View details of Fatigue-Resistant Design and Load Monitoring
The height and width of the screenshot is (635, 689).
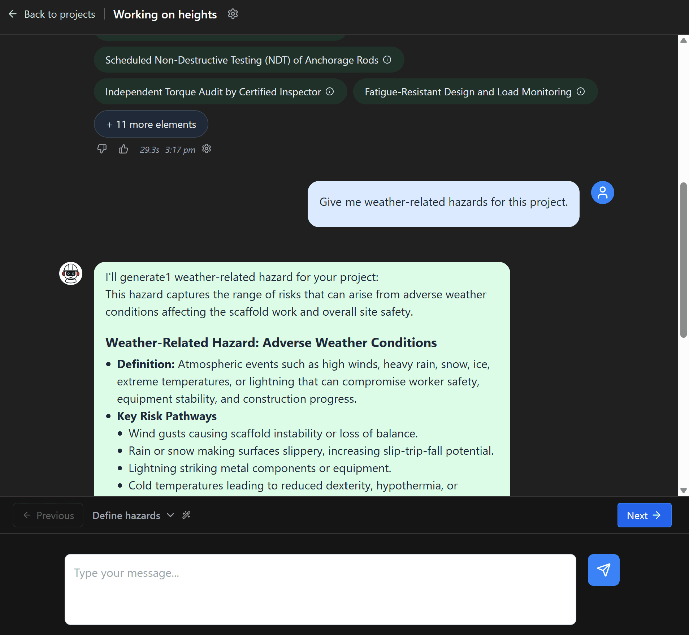point(581,92)
